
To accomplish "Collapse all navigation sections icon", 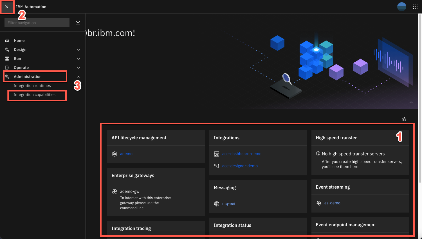I will point(78,23).
